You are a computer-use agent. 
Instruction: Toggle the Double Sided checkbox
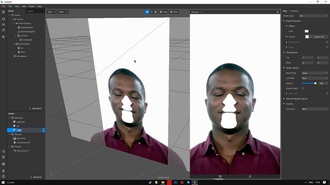pos(303,88)
